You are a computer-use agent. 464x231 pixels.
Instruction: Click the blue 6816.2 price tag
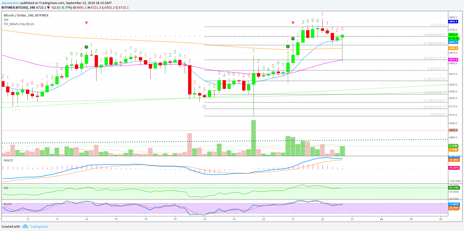(x=453, y=22)
